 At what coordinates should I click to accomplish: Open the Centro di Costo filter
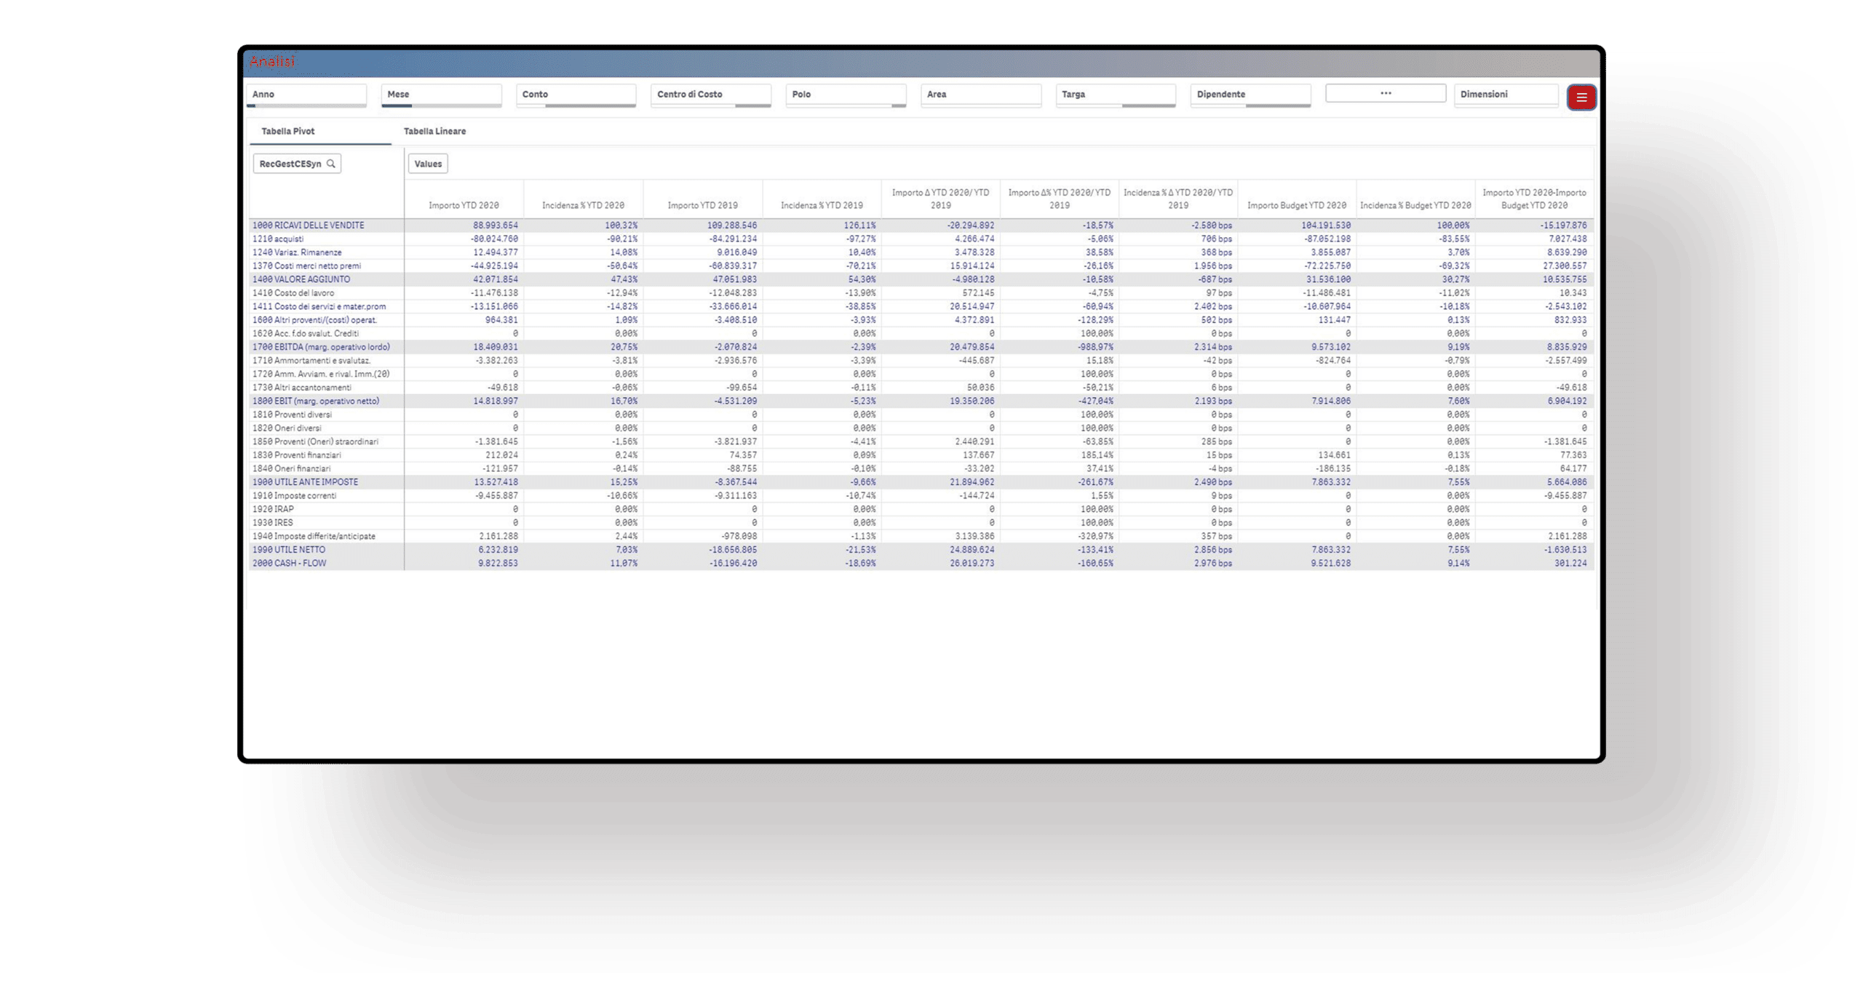coord(710,95)
